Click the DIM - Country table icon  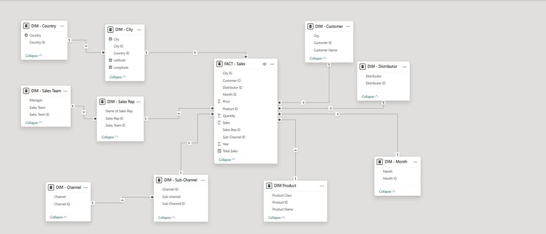point(26,26)
